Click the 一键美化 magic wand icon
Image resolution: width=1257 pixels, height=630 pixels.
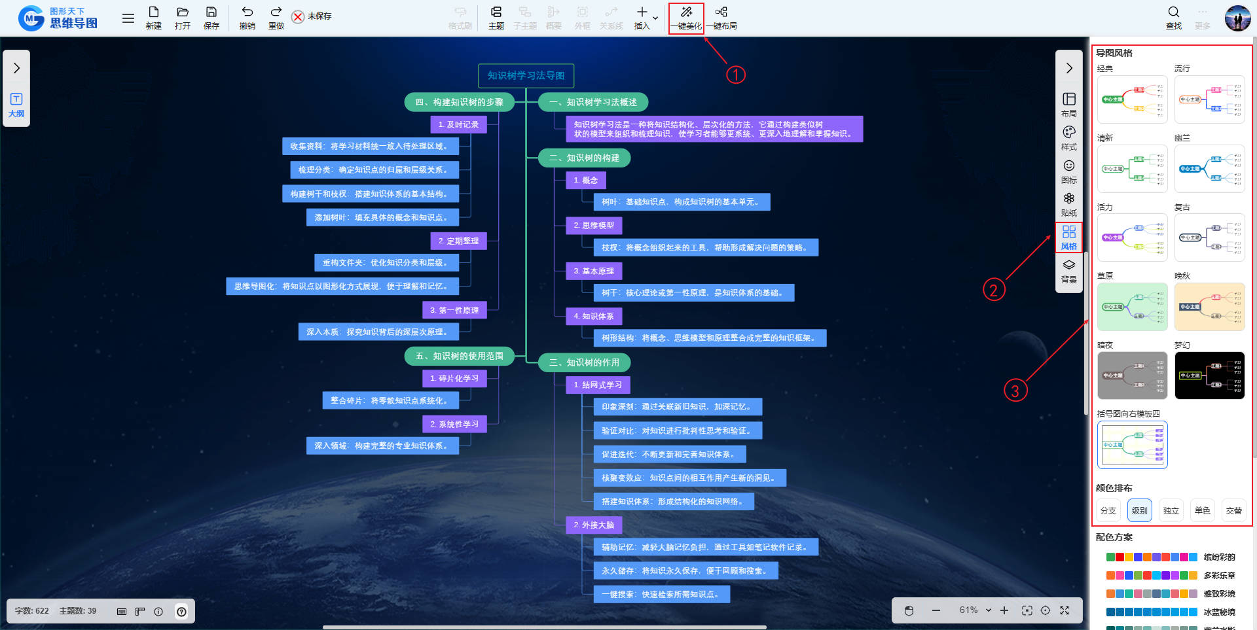(686, 12)
